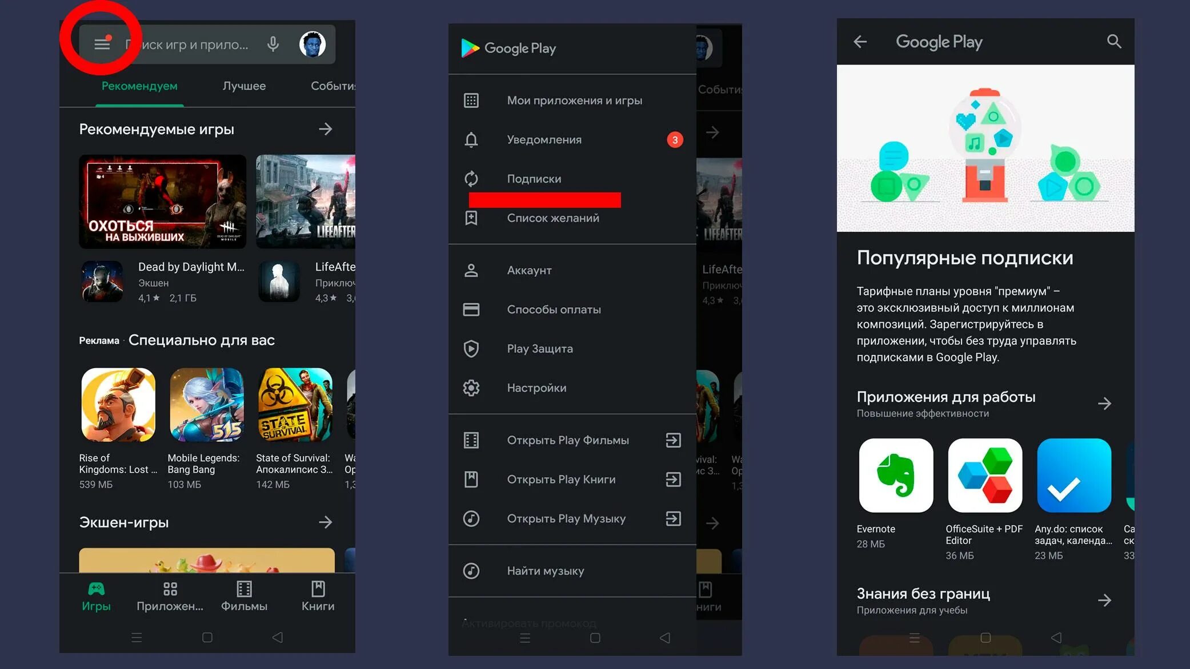Open Подписки menu item
Viewport: 1190px width, 669px height.
coord(532,178)
